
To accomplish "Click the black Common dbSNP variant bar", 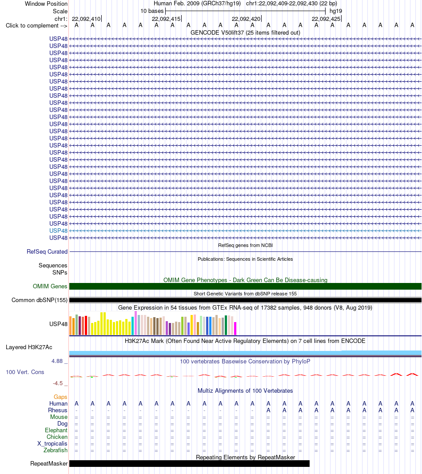I will tap(245, 300).
